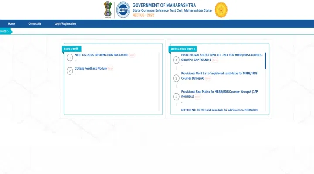
Task: Click number 1 circle in Notification panel
Action: coord(176,60)
